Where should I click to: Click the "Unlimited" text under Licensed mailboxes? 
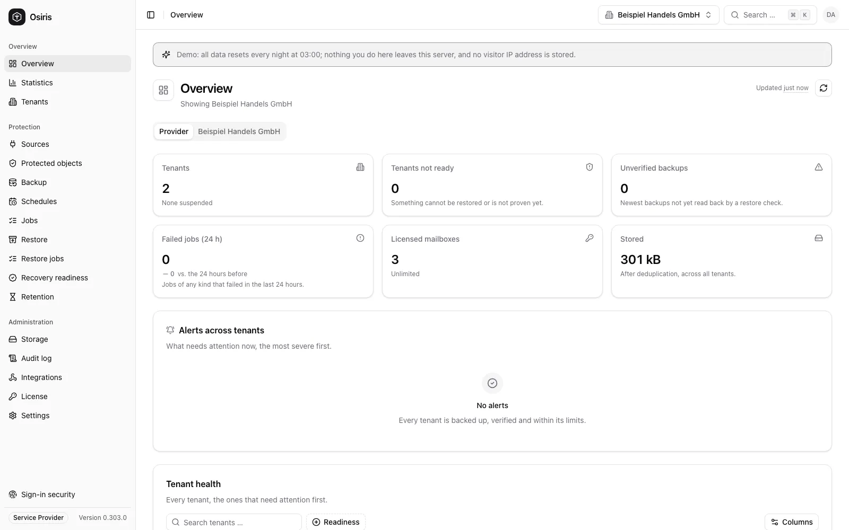[405, 274]
